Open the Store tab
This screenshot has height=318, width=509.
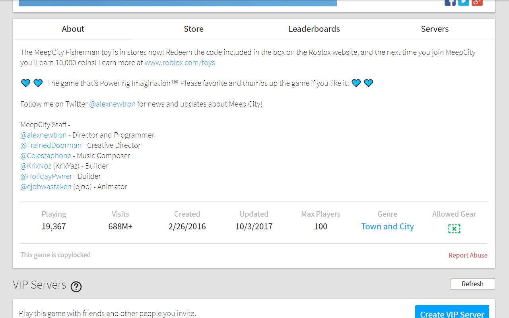coord(194,29)
